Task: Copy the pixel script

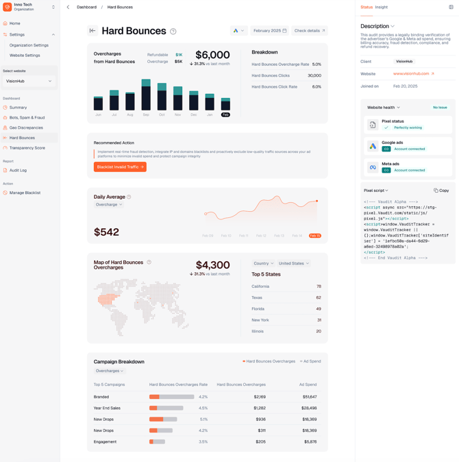Action: 441,191
